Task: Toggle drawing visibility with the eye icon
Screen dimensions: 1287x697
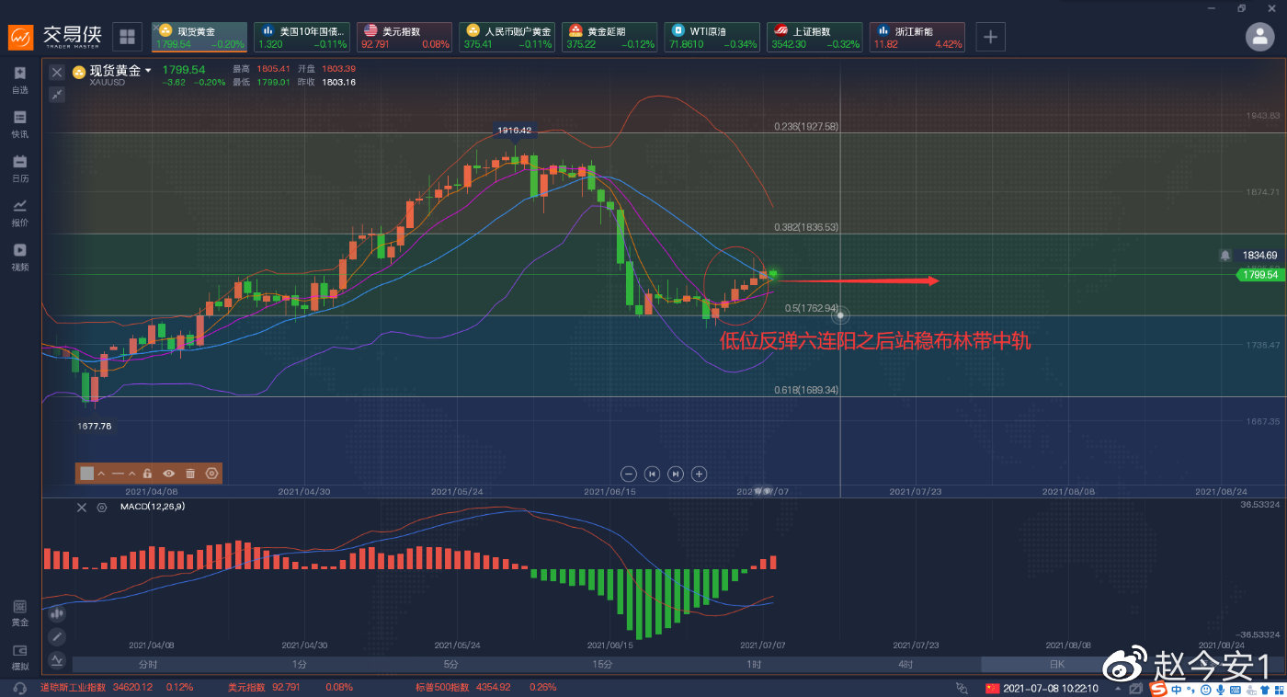Action: [169, 474]
